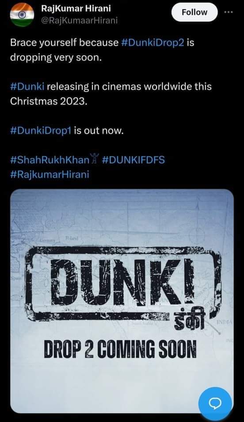This screenshot has width=244, height=422.
Task: Click the tweet text 'Brace yourself because'
Action: coord(65,43)
